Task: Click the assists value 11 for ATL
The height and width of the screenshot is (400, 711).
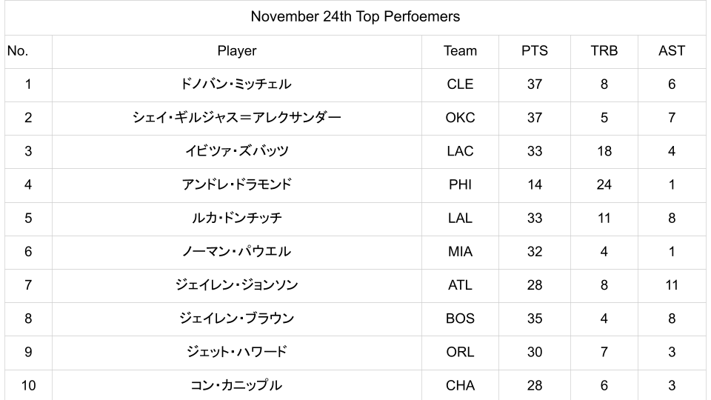Action: point(671,285)
